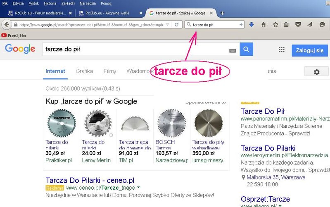This screenshot has height=207, width=330.
Task: Click Praktiker.pl shop name
Action: [x=59, y=160]
